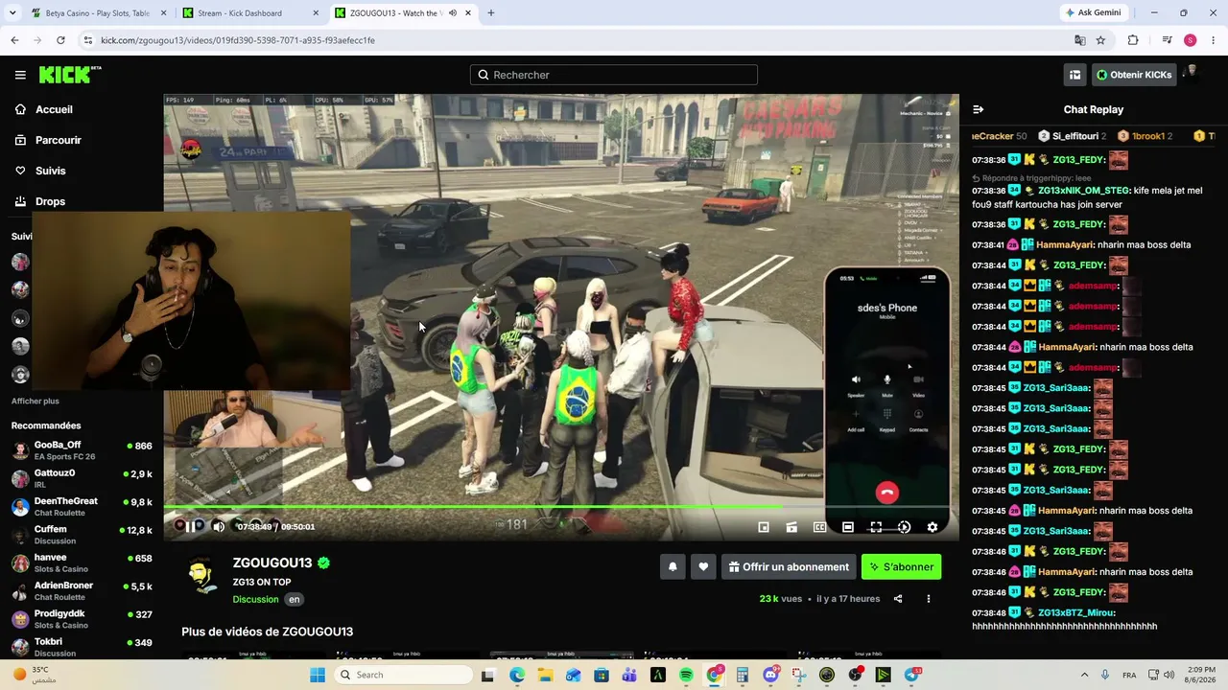Open Spotify from the taskbar

point(686,675)
